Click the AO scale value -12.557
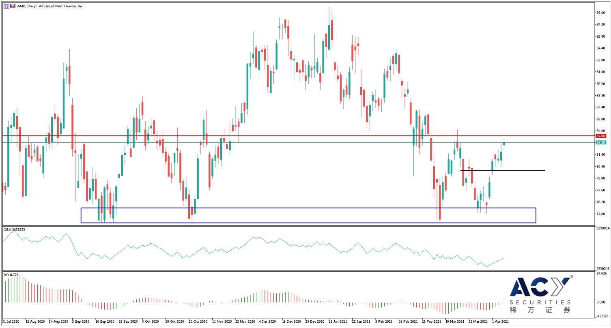Screen dimensions: 611x328 point(602,316)
